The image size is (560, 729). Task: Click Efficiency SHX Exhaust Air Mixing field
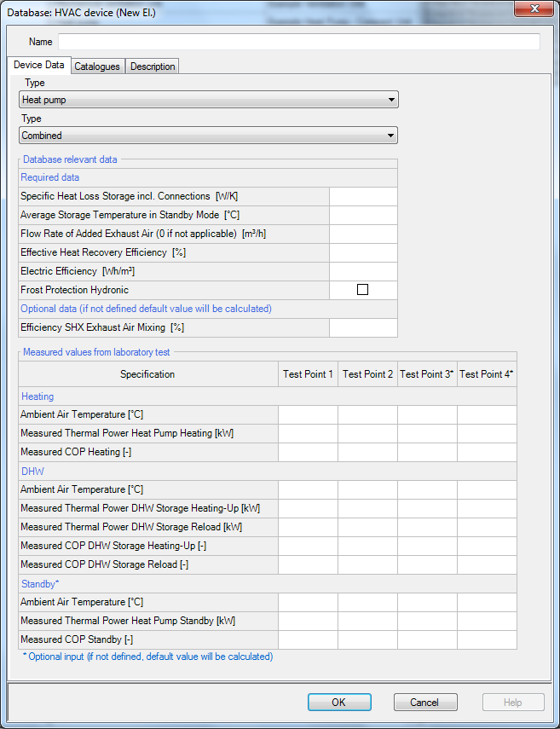[x=363, y=327]
